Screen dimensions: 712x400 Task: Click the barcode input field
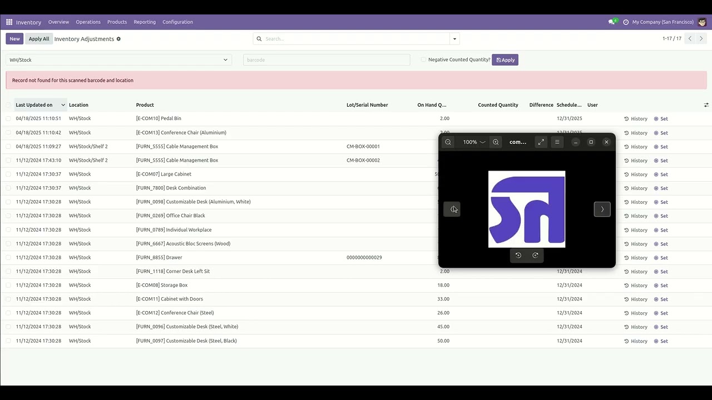[327, 60]
